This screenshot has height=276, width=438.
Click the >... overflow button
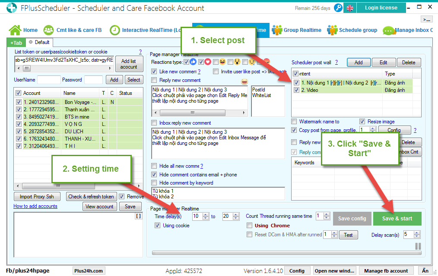[x=426, y=19]
